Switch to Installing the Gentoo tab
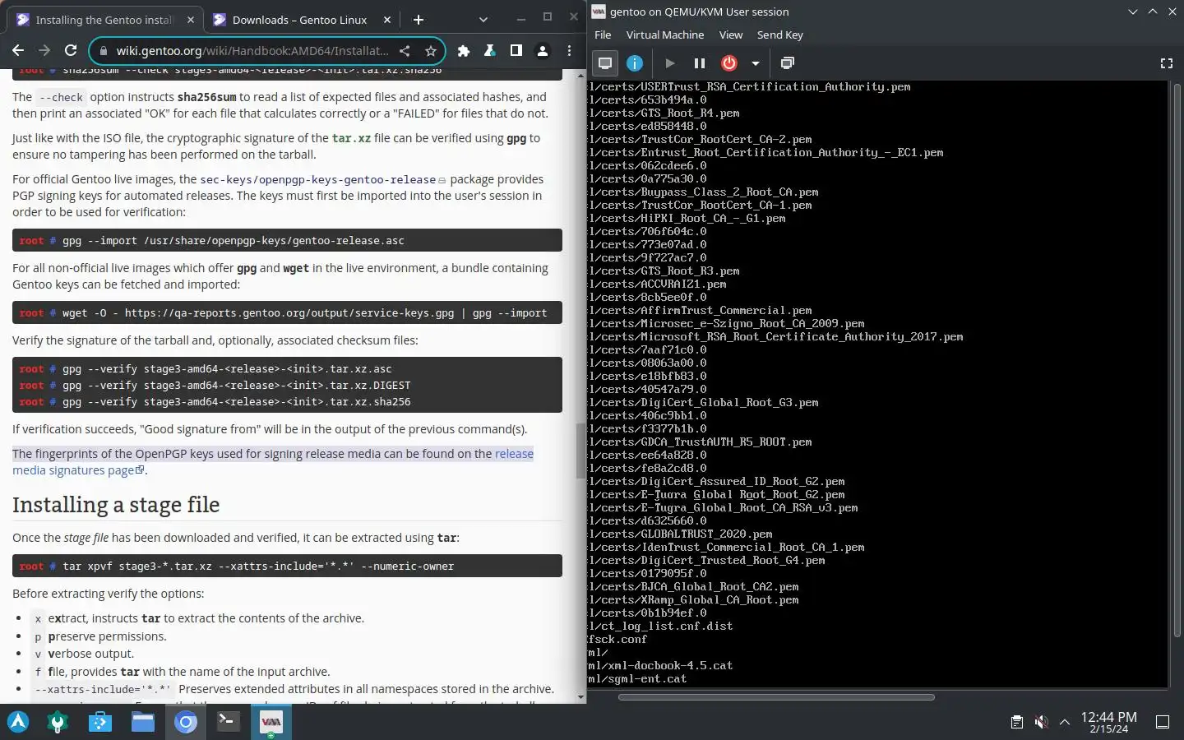 pyautogui.click(x=107, y=20)
